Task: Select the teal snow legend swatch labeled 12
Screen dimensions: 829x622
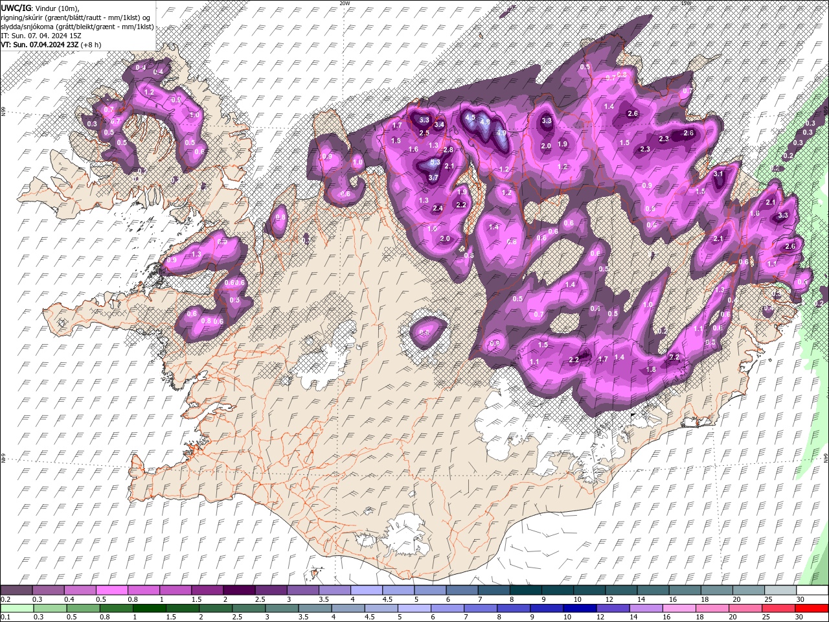Action: tap(621, 590)
